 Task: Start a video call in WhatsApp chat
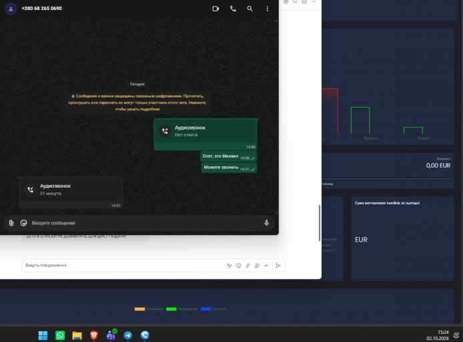coord(216,9)
